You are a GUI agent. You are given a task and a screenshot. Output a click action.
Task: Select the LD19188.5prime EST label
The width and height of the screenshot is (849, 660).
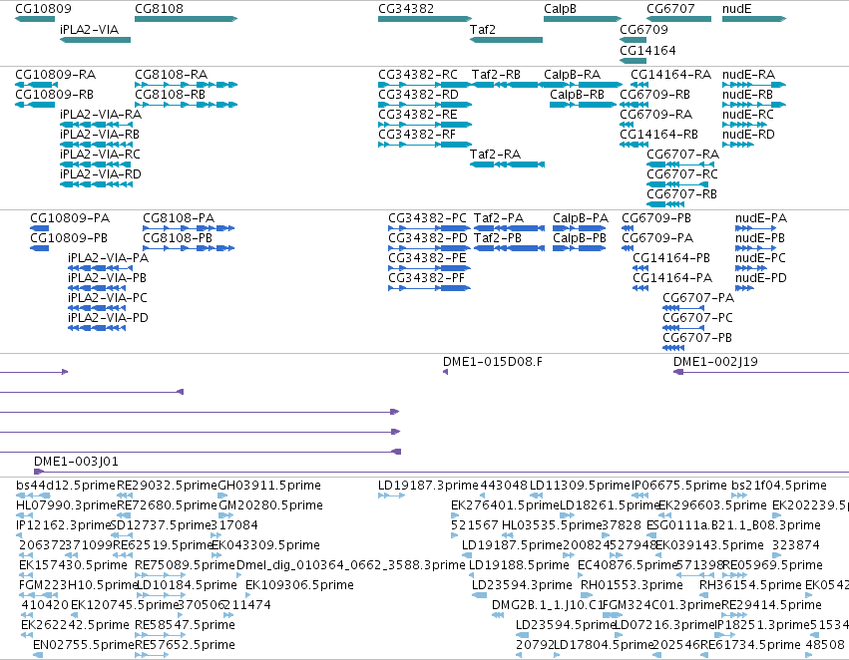pyautogui.click(x=519, y=565)
